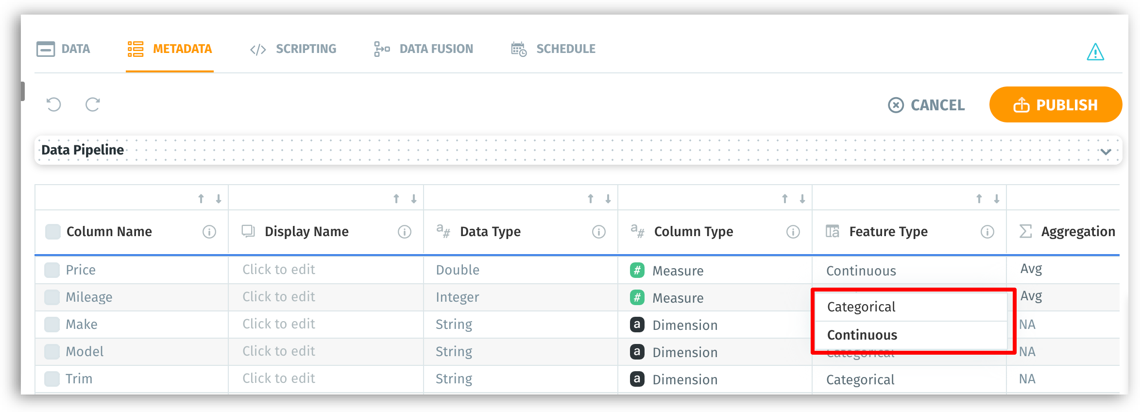This screenshot has height=412, width=1140.
Task: Click the undo arrow icon
Action: pos(53,104)
